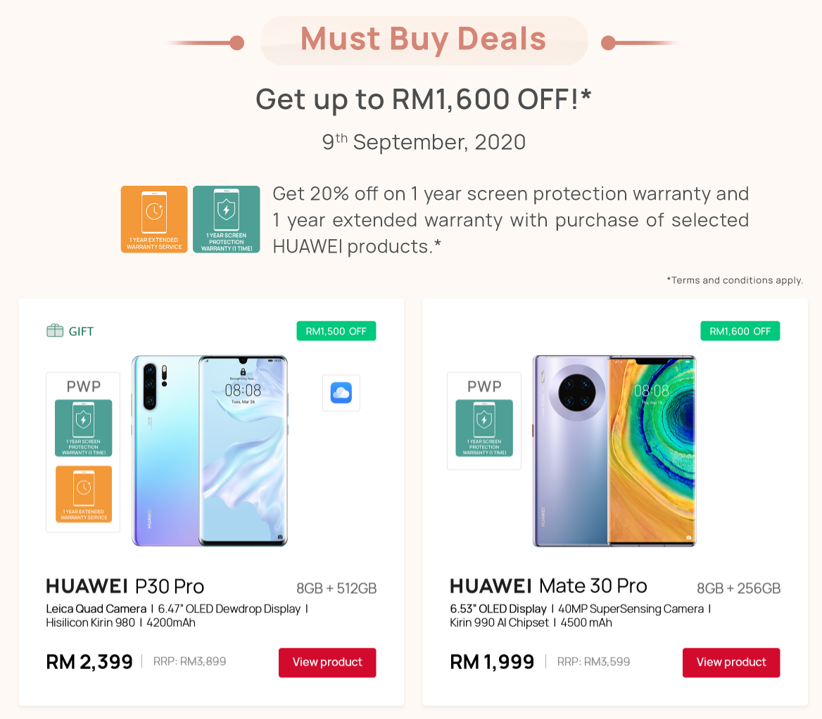Click the RM1,500 OFF badge
Screen dimensions: 822x719
point(336,331)
